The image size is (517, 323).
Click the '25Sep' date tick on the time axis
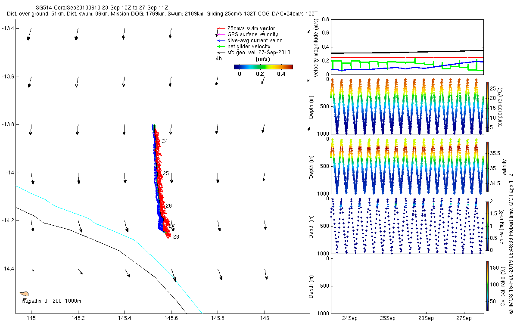[x=388, y=319]
